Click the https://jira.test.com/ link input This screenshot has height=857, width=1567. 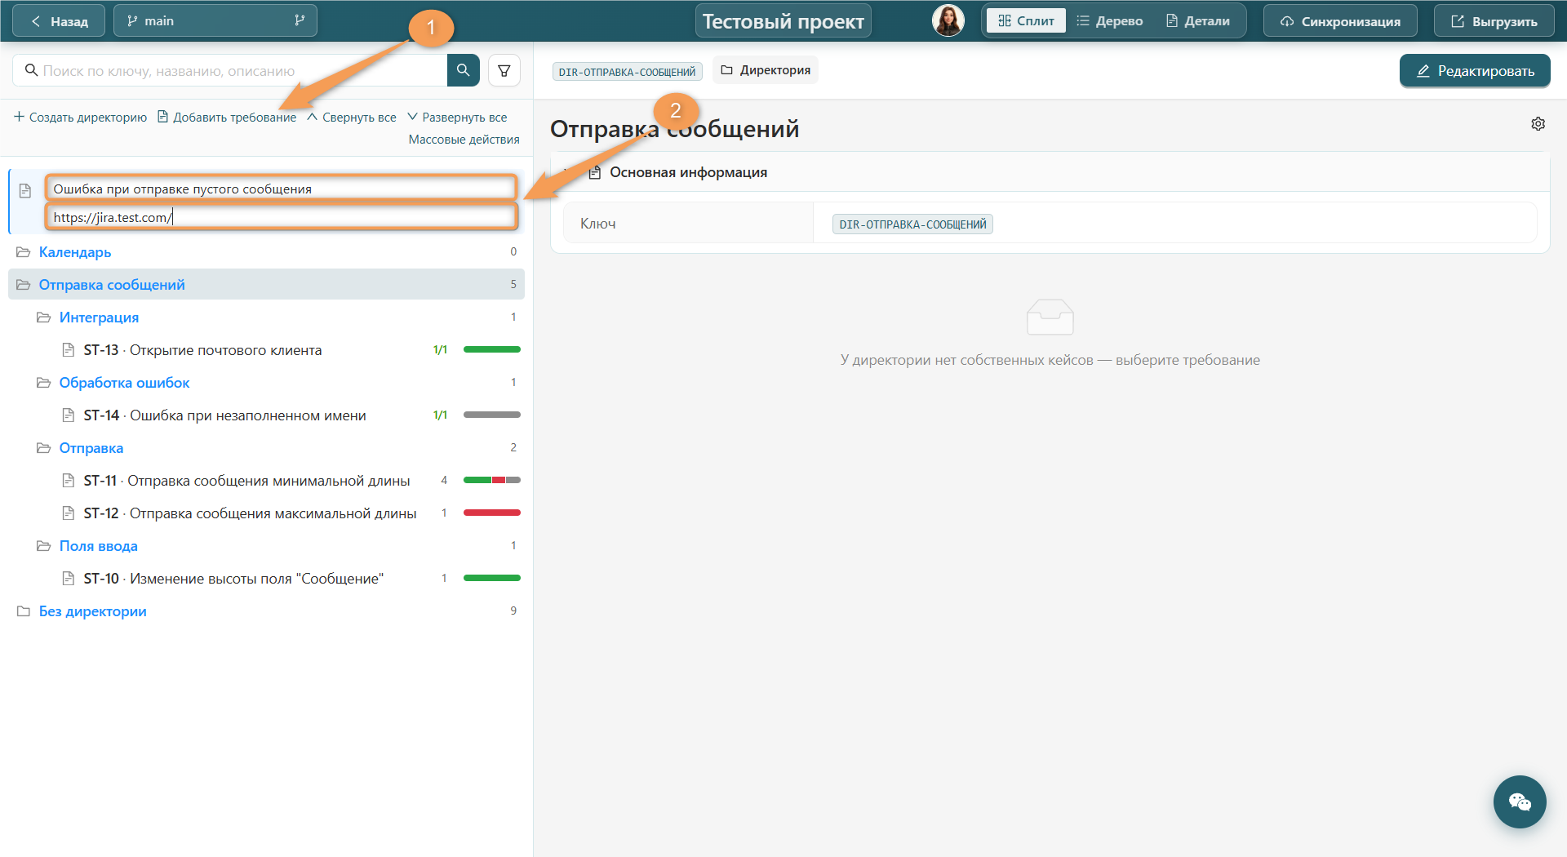pyautogui.click(x=282, y=217)
